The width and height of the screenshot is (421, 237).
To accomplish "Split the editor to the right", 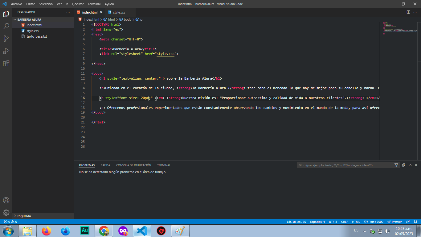I will 408,12.
